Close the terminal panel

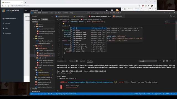pos(174,61)
